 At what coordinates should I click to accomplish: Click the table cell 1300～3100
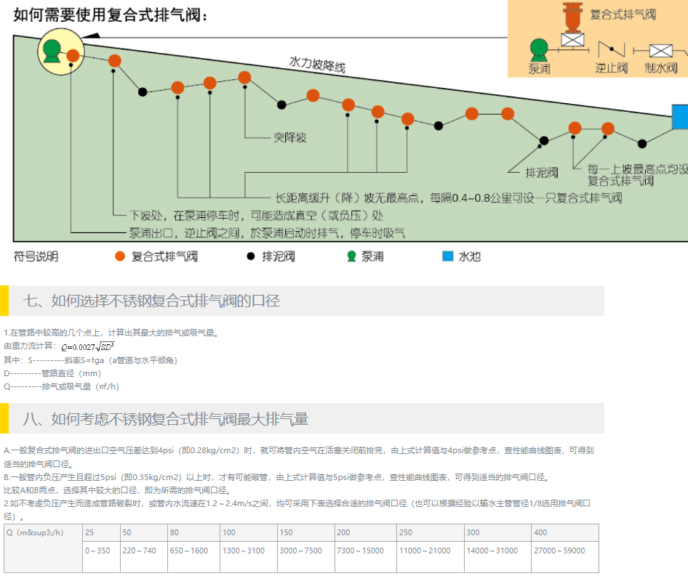[243, 550]
